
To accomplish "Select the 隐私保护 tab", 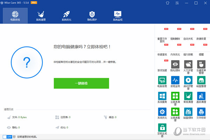I will [92, 16].
